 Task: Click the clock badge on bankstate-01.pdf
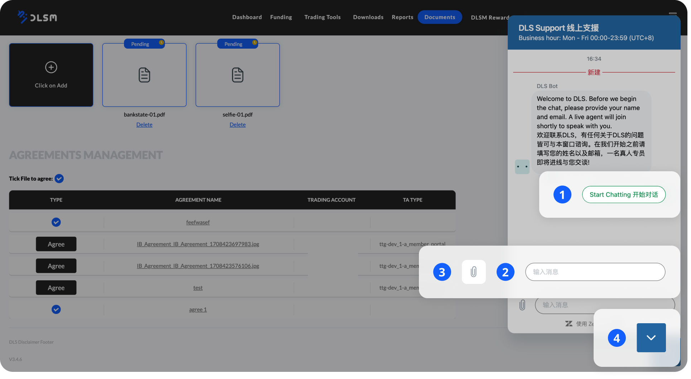162,43
